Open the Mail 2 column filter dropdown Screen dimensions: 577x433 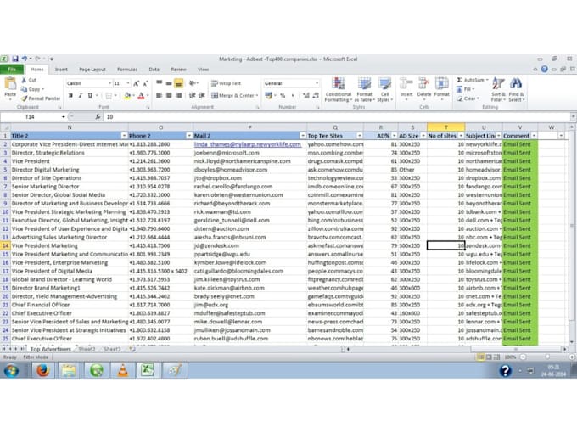[x=303, y=136]
